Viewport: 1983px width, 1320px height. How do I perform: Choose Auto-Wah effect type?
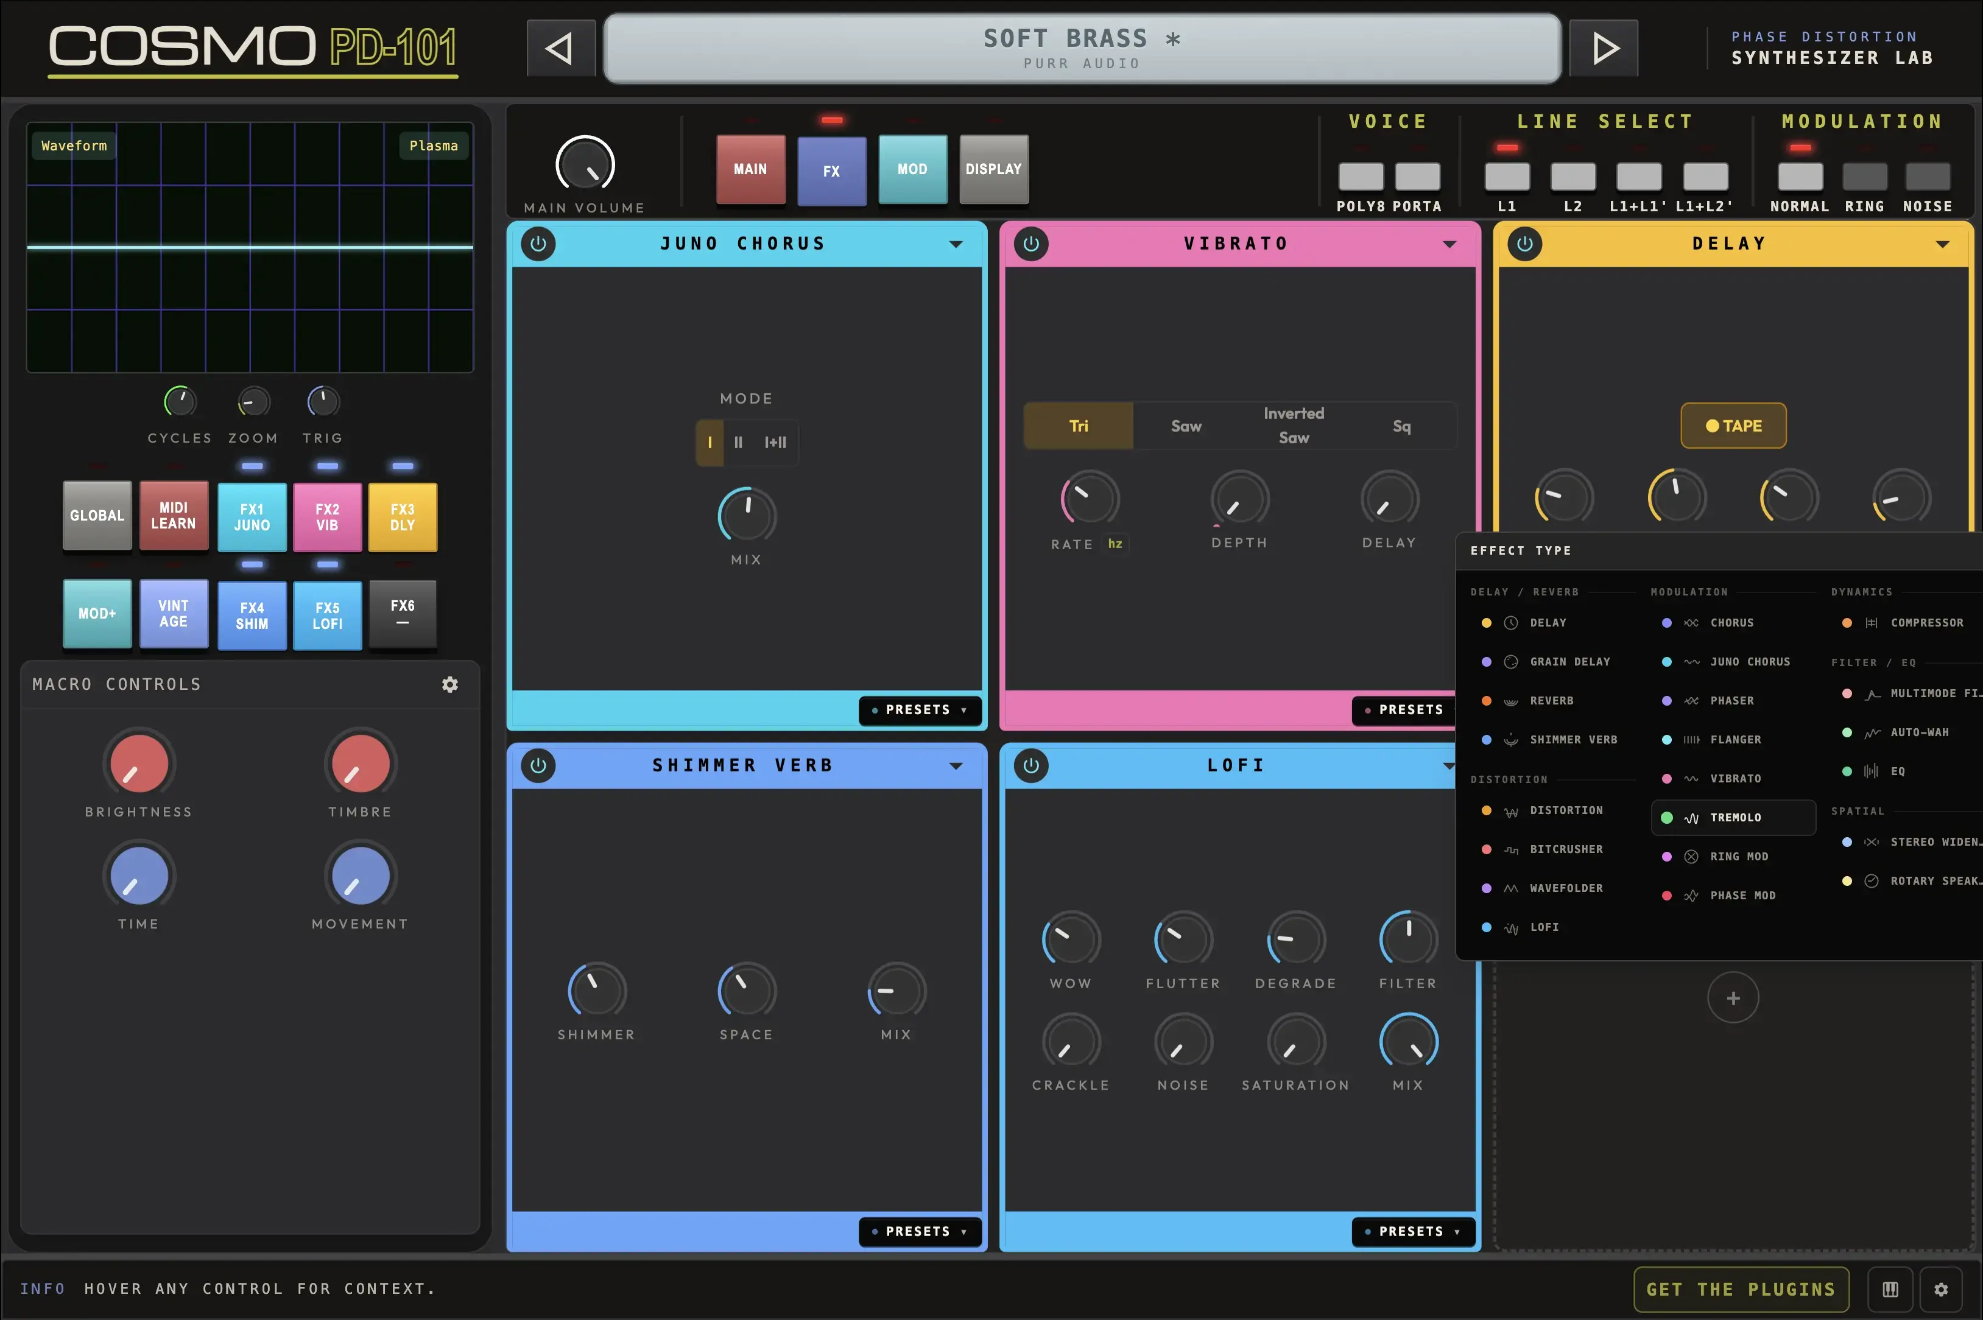point(1908,732)
